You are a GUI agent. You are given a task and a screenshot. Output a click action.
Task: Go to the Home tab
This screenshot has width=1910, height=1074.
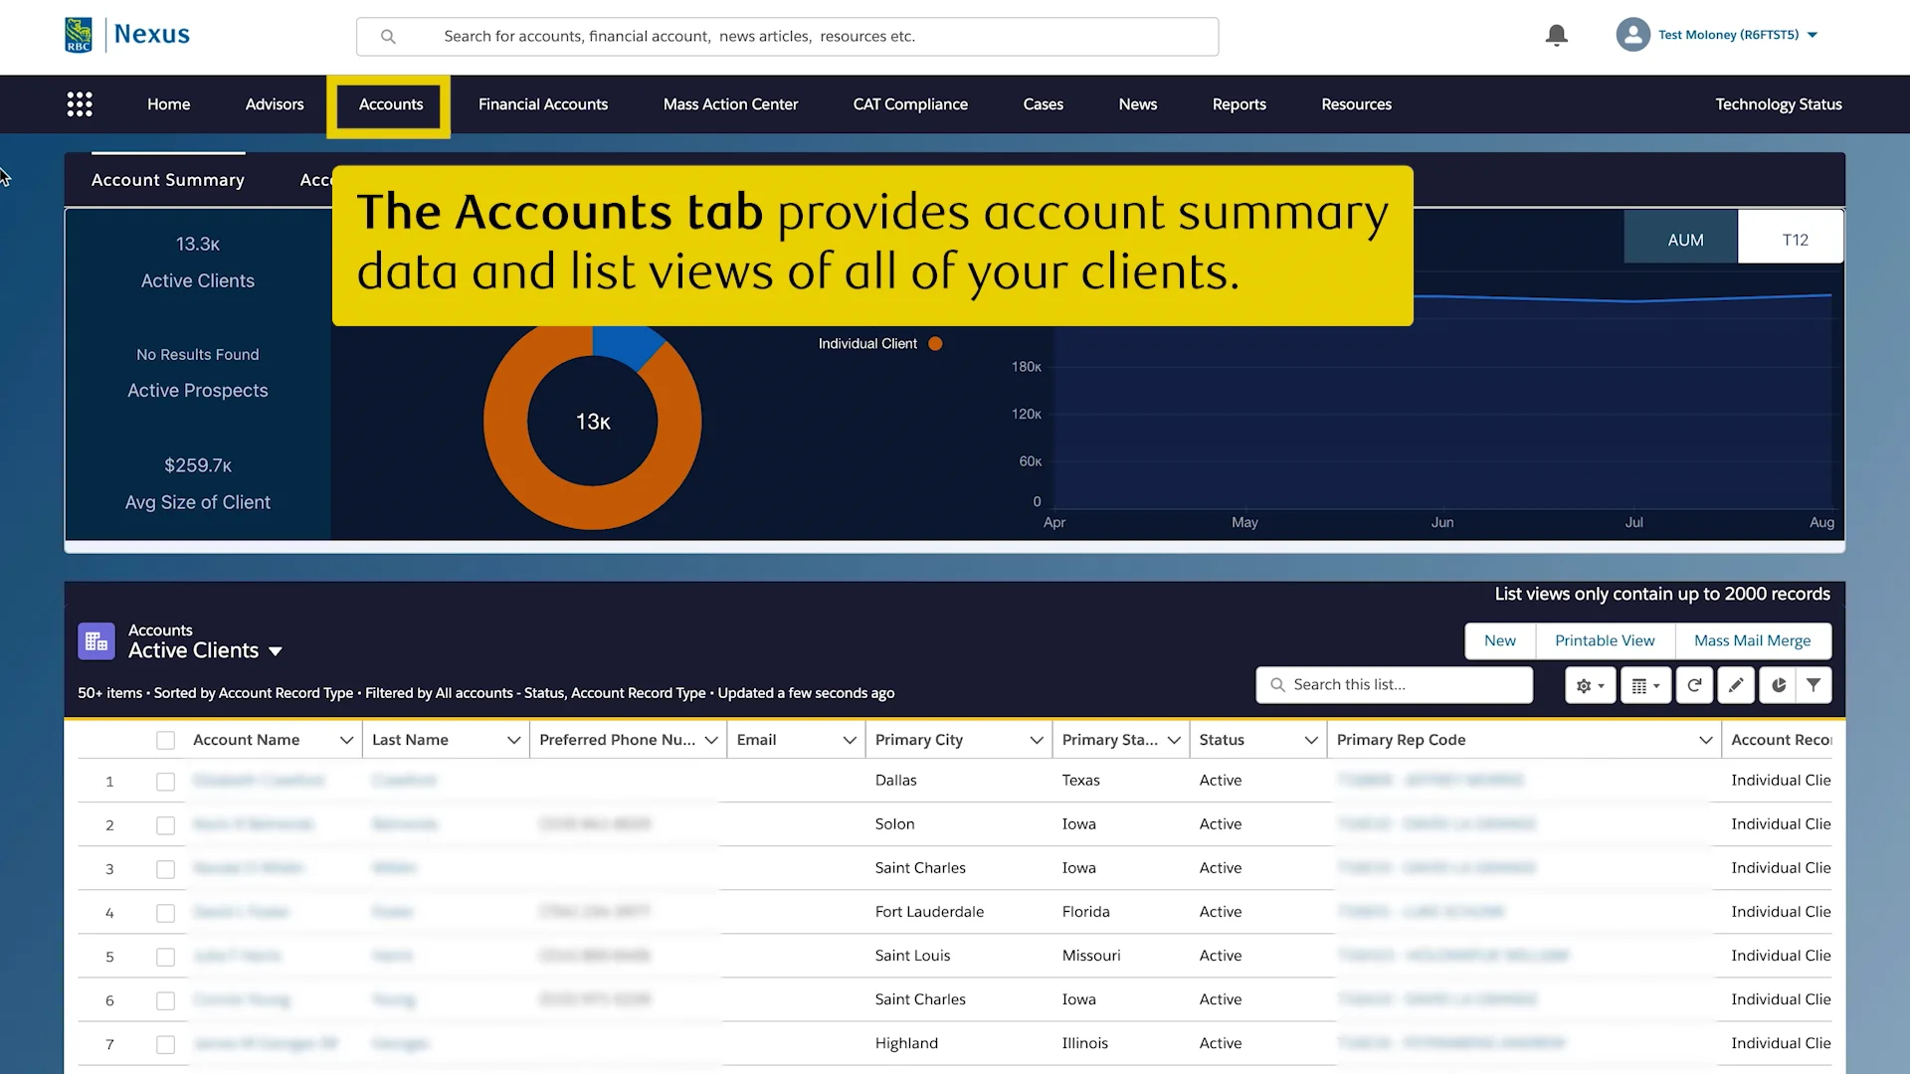click(168, 104)
